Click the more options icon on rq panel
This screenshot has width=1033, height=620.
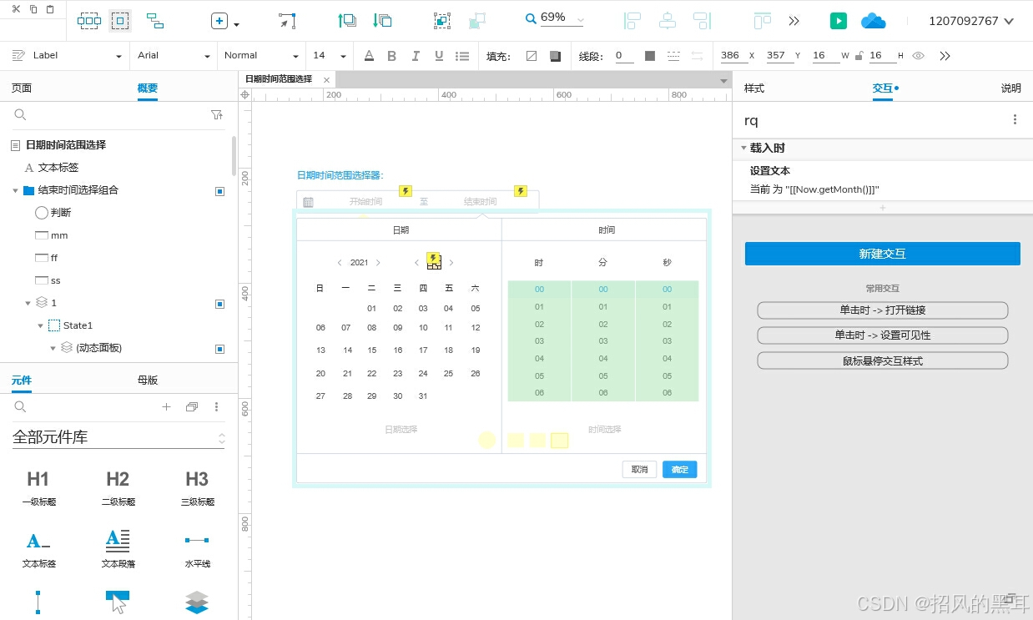click(1015, 120)
